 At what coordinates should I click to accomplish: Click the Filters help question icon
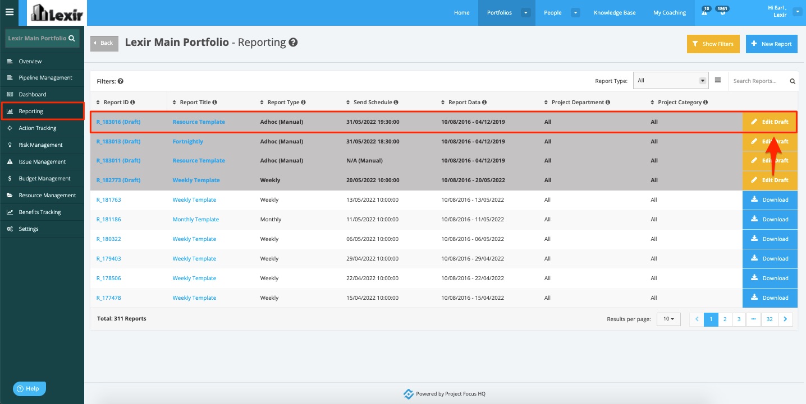[x=121, y=81]
